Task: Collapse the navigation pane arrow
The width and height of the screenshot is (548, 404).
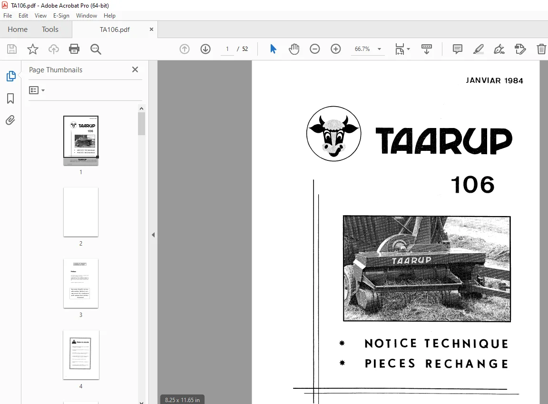Action: pos(153,235)
